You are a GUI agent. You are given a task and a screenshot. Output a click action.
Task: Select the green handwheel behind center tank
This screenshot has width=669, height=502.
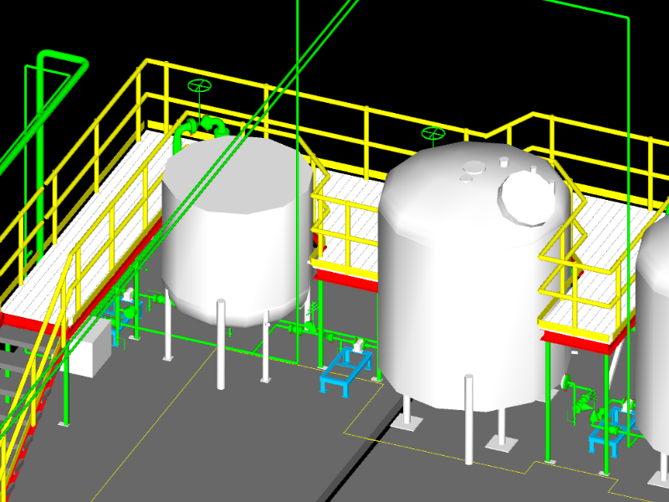point(432,133)
